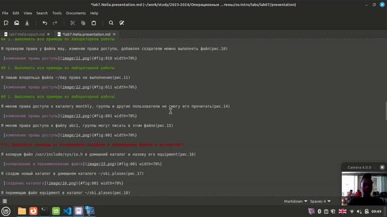Toggle side pane icon in status bar
387x217 pixels.
pyautogui.click(x=5, y=201)
